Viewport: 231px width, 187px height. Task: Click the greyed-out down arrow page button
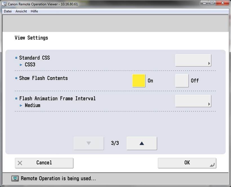click(89, 143)
